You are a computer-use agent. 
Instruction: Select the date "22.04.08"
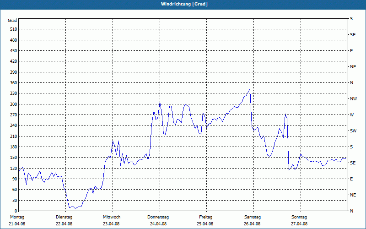(64, 224)
